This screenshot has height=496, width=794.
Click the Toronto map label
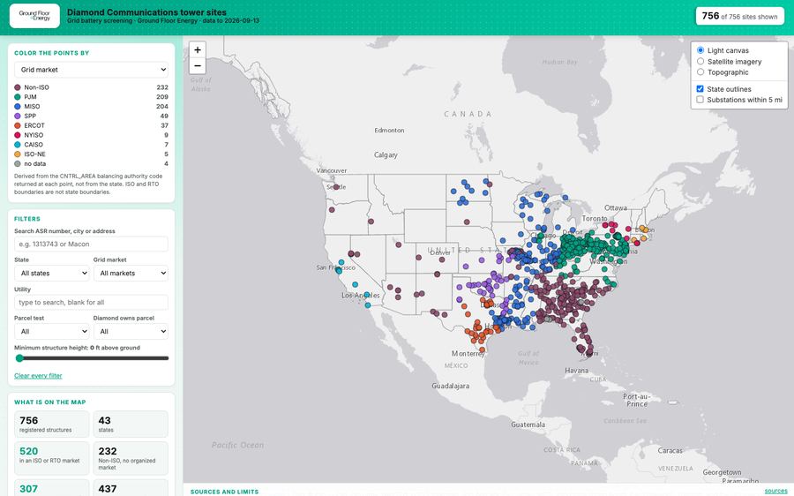pyautogui.click(x=595, y=218)
